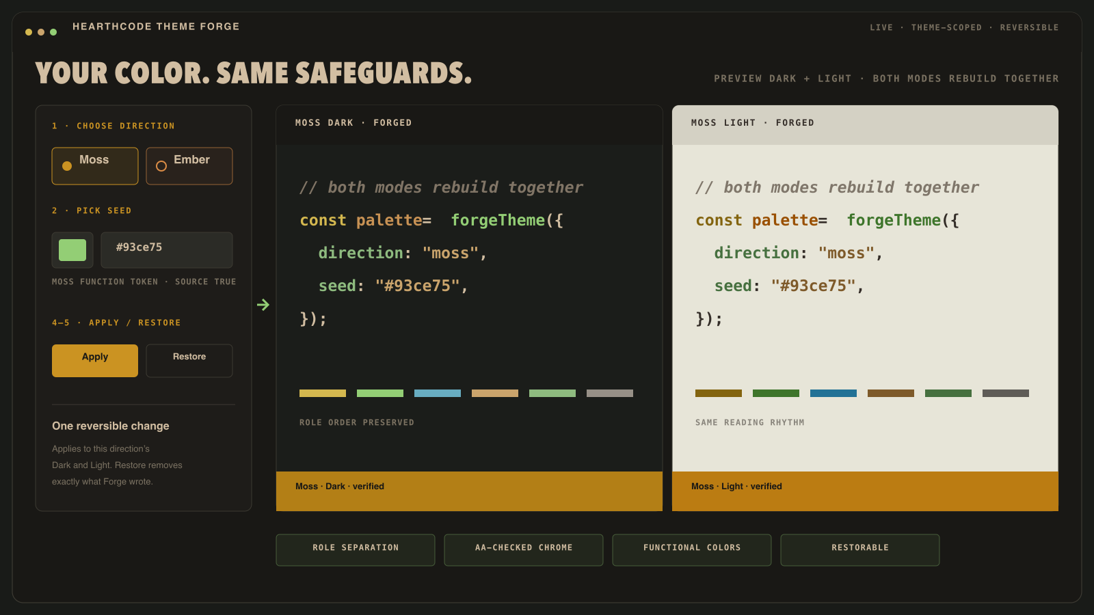Pick the sage green swatch in dark palette
Screen dimensions: 1094x615
click(x=552, y=393)
